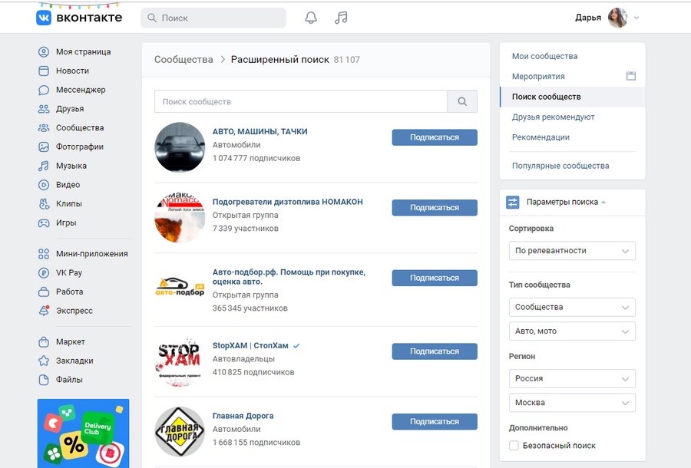The width and height of the screenshot is (691, 468).
Task: Subscribe to Подогреватели дизтоплива НОМАКОН
Action: pyautogui.click(x=435, y=208)
